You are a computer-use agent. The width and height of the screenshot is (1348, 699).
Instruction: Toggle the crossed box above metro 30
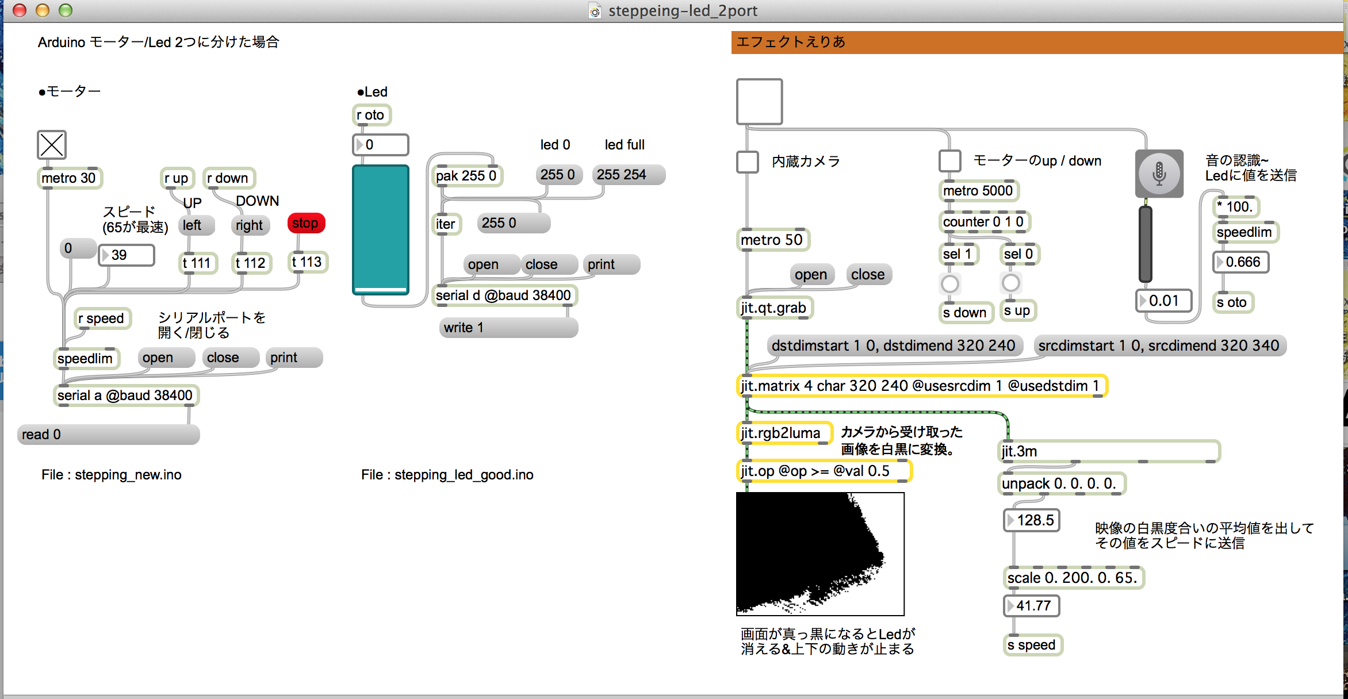52,145
